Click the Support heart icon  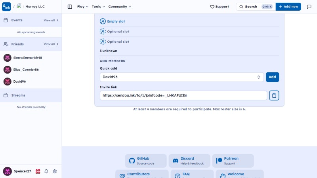(212, 7)
